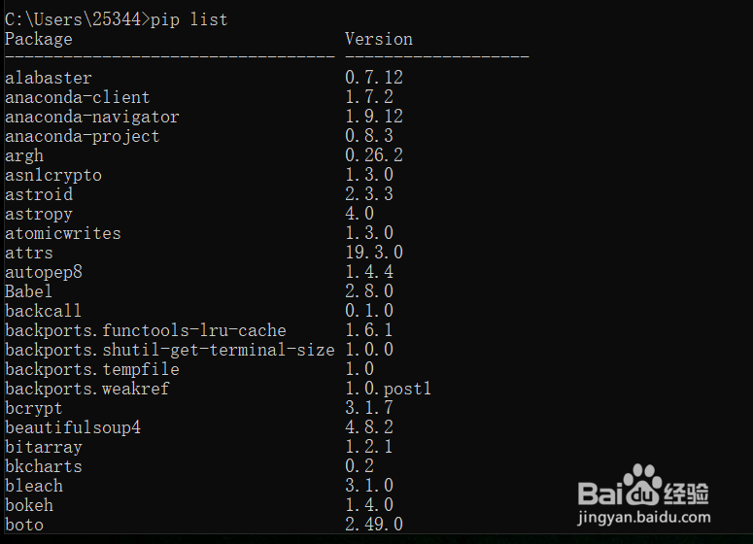
Task: Click the autopep8 package name
Action: pos(44,272)
